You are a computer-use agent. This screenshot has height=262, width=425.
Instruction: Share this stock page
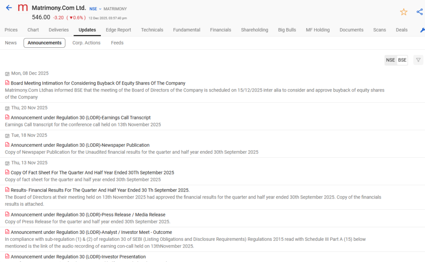coord(420,12)
